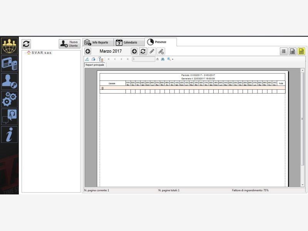Open the user access key section
The width and height of the screenshot is (308, 231).
(10, 81)
